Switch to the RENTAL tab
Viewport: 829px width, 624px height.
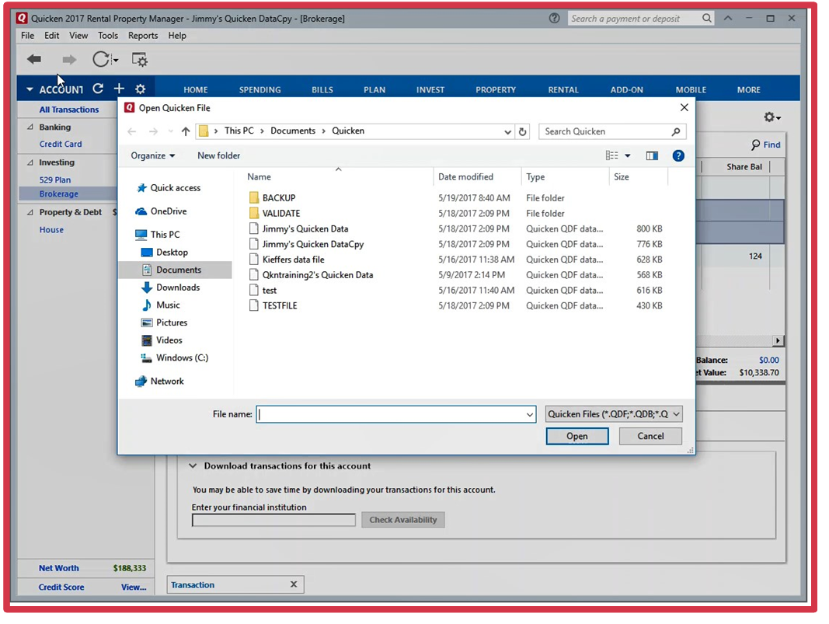coord(563,90)
